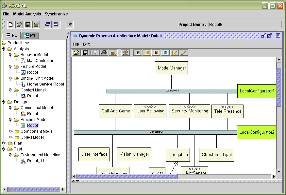
Task: Click the remove product icon with minus sign
Action: tap(56, 25)
